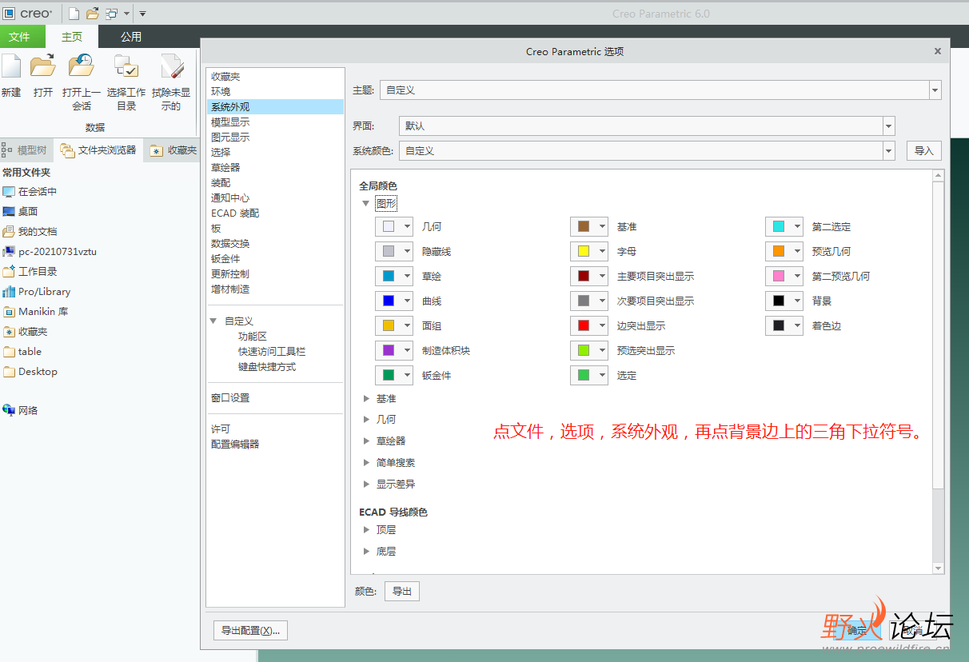Expand the 基准 color group
The image size is (969, 662).
point(366,399)
